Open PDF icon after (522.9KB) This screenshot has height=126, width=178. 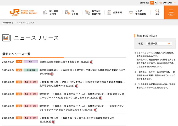(76, 86)
